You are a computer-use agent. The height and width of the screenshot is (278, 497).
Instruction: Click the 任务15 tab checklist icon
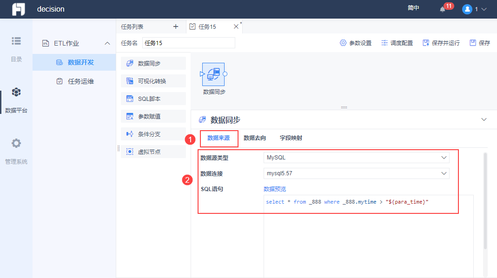pos(192,26)
